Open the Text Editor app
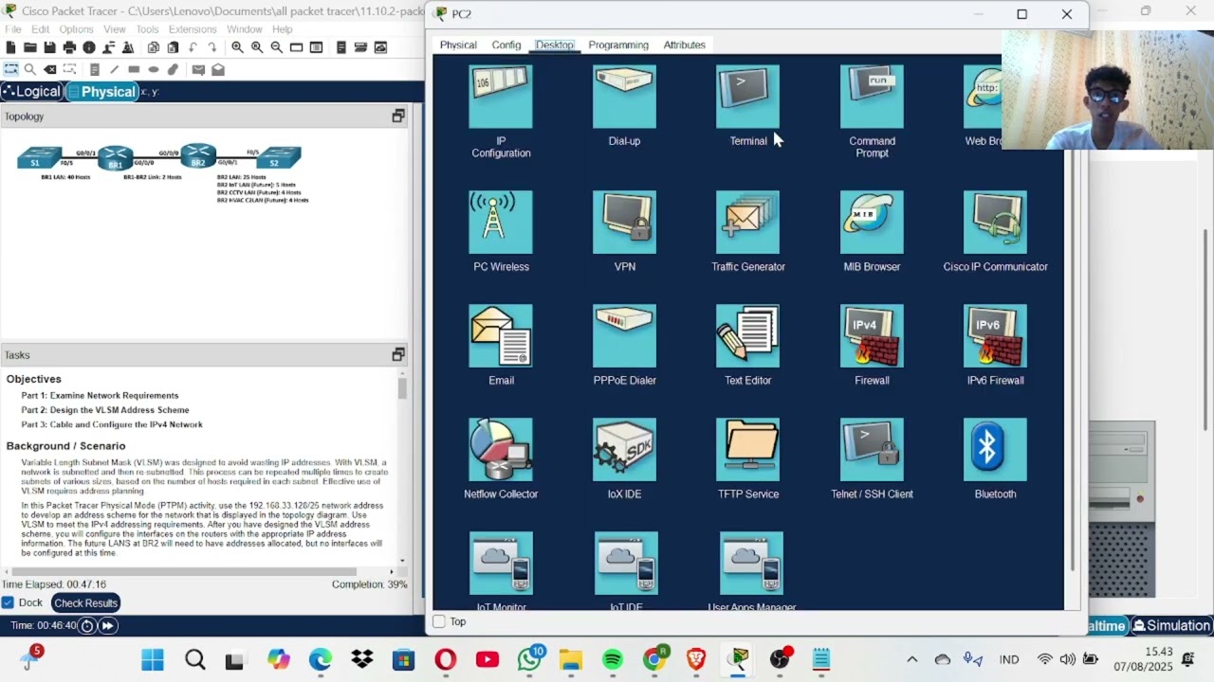This screenshot has width=1214, height=682. click(747, 336)
